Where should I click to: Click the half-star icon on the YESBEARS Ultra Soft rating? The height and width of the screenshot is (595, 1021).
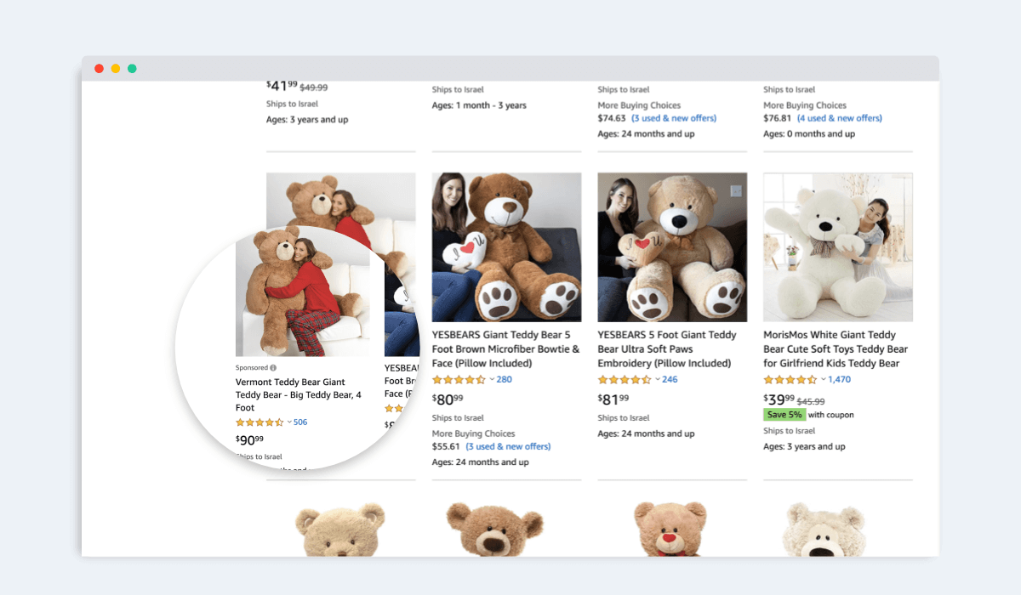click(647, 379)
